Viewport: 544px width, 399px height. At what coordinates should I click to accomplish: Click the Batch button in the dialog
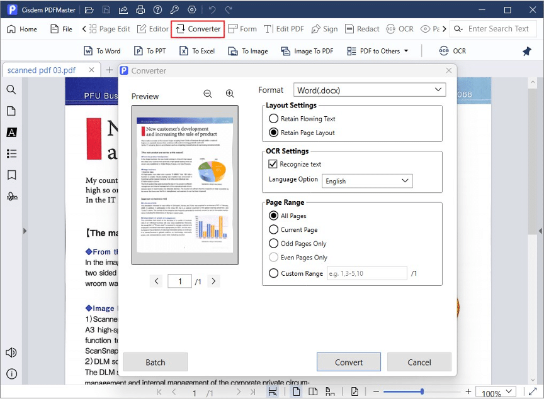click(x=155, y=362)
